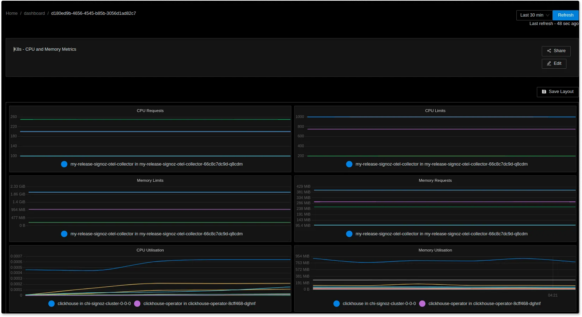Click the K8s - CPU and Memory Metrics title
Image resolution: width=582 pixels, height=317 pixels.
(45, 49)
